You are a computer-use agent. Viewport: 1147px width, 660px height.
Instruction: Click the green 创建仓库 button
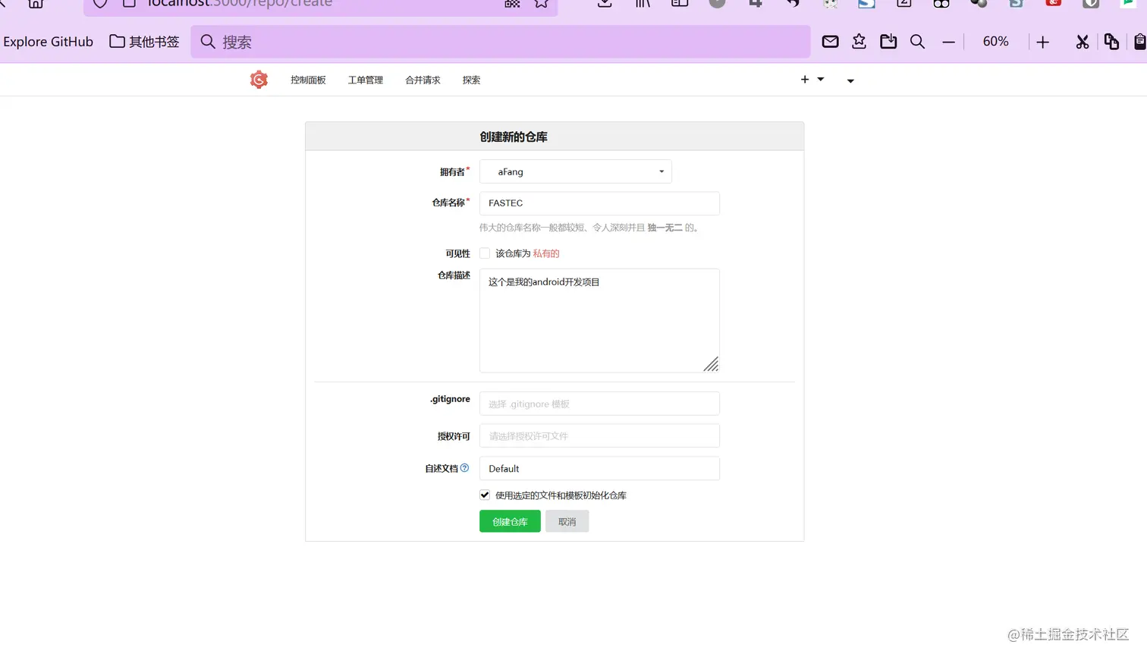tap(510, 521)
